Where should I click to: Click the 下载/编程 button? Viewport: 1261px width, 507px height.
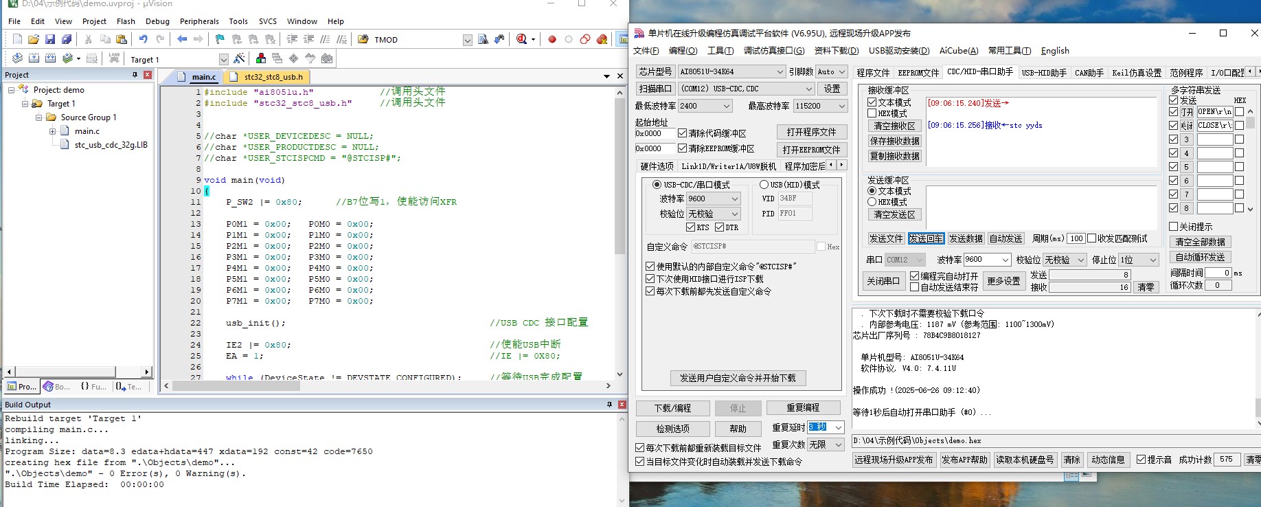coord(672,408)
